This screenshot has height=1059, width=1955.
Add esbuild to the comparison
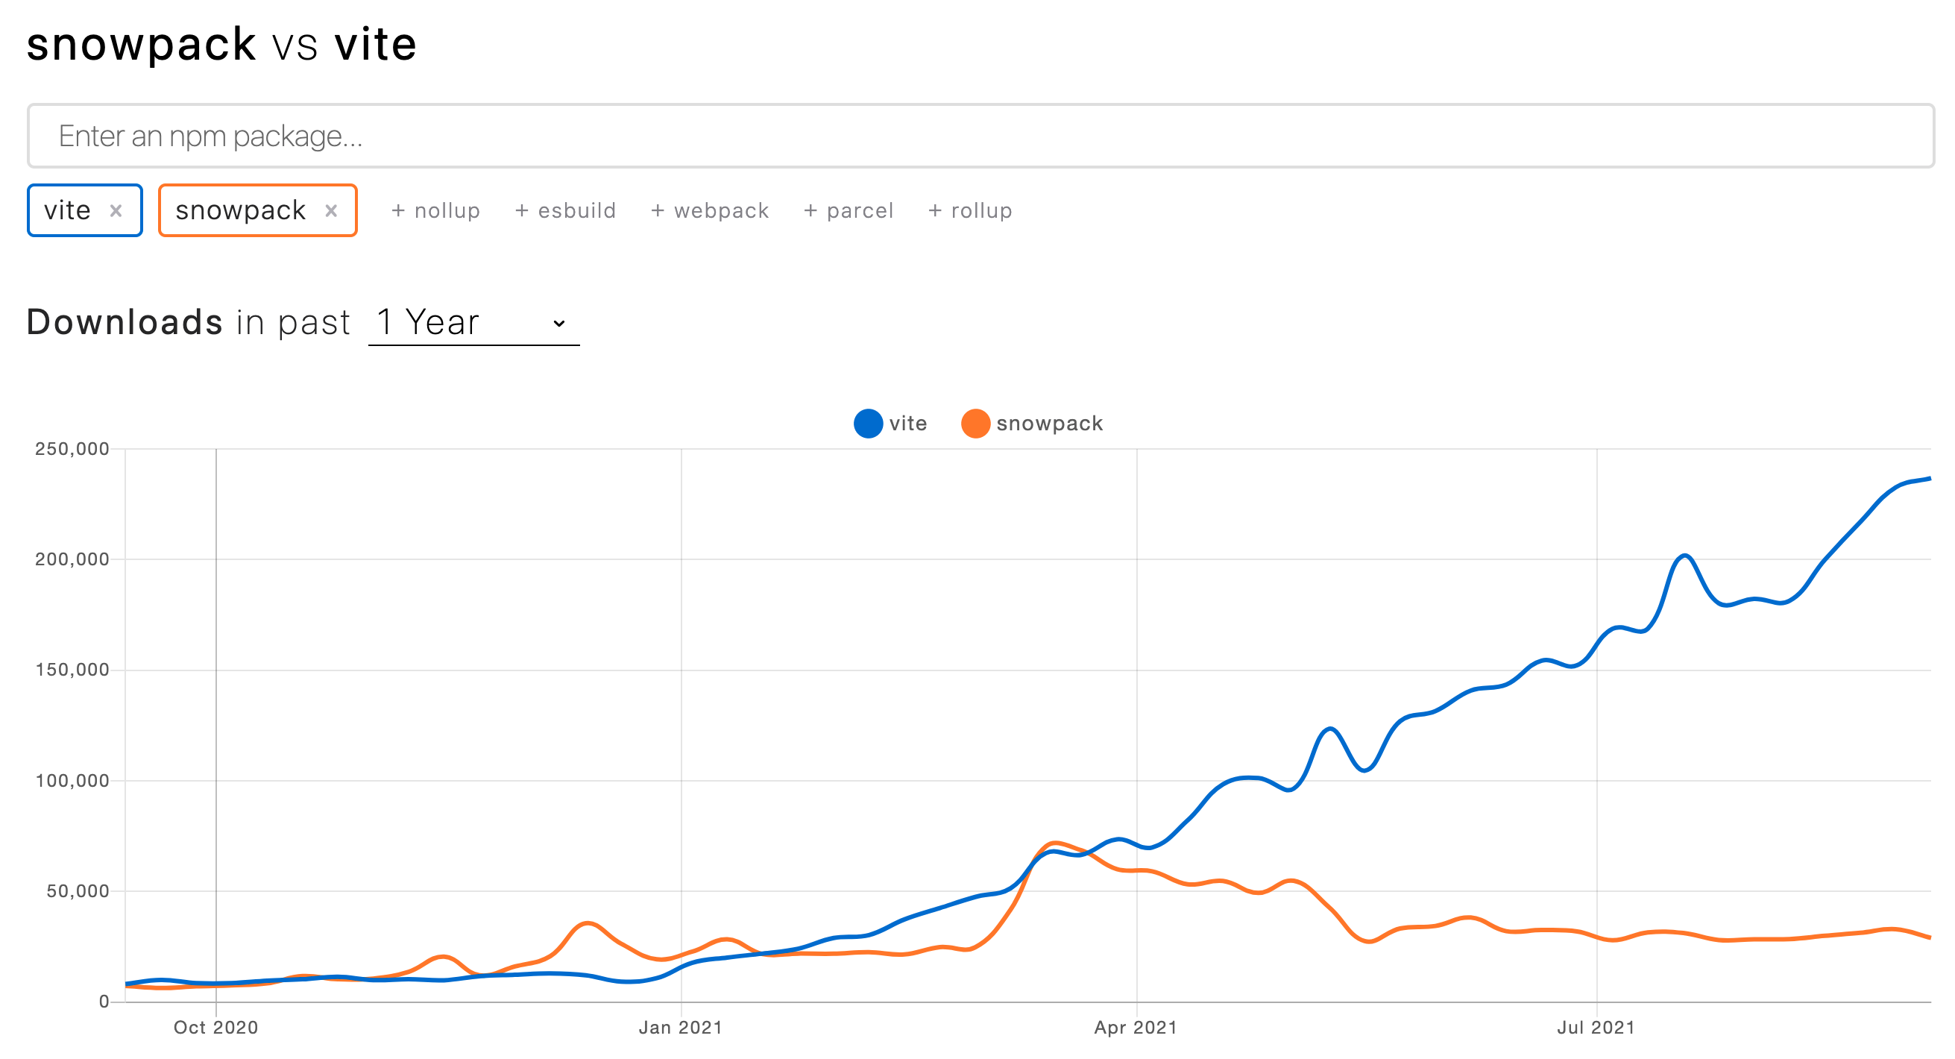pyautogui.click(x=565, y=210)
